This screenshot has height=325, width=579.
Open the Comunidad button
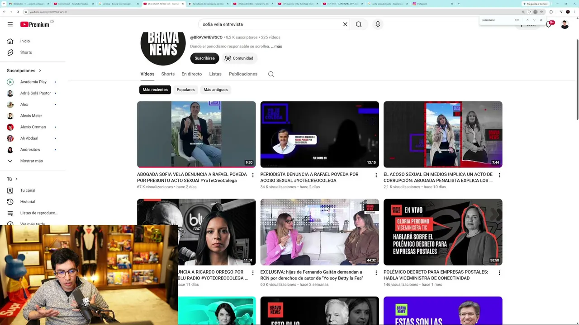point(239,58)
